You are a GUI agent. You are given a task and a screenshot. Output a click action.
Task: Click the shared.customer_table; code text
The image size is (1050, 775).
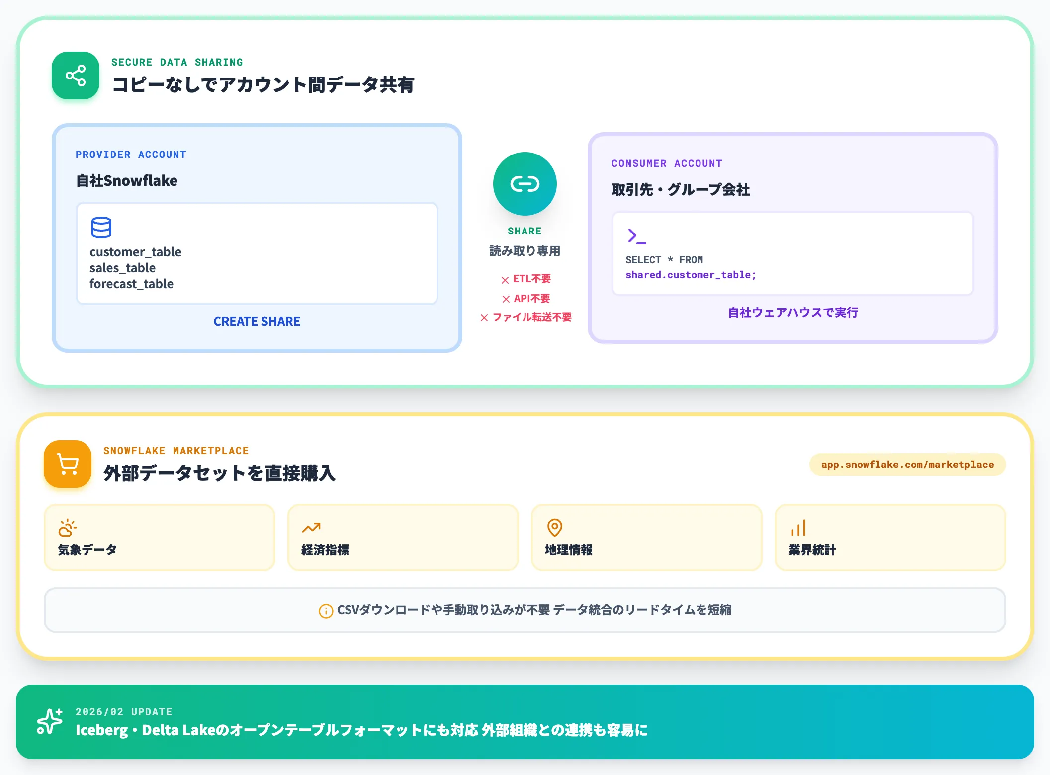[691, 275]
